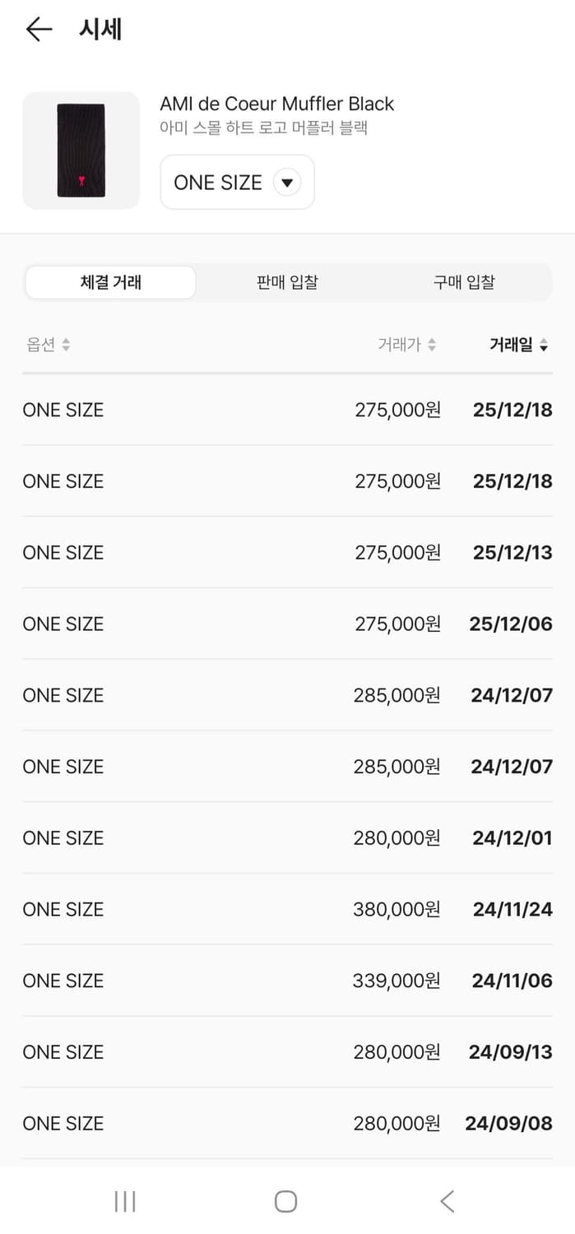Sort transactions by 거래일 column

pyautogui.click(x=519, y=345)
